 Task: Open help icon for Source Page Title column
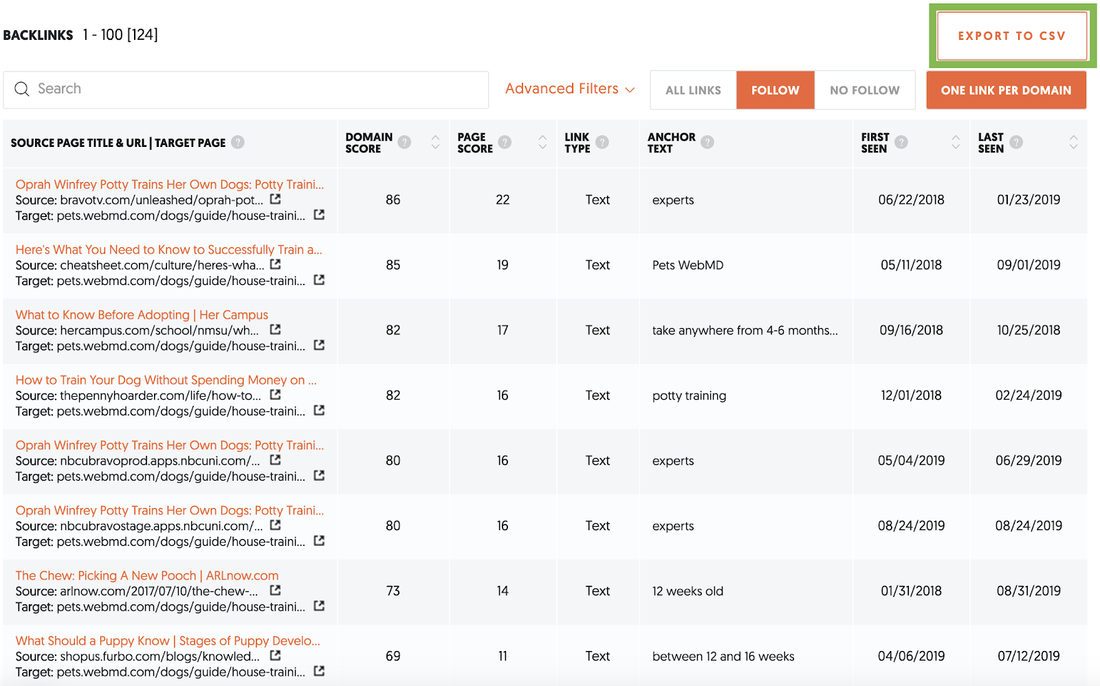[238, 142]
